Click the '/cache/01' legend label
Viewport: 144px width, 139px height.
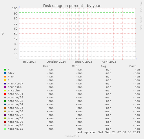[15, 94]
